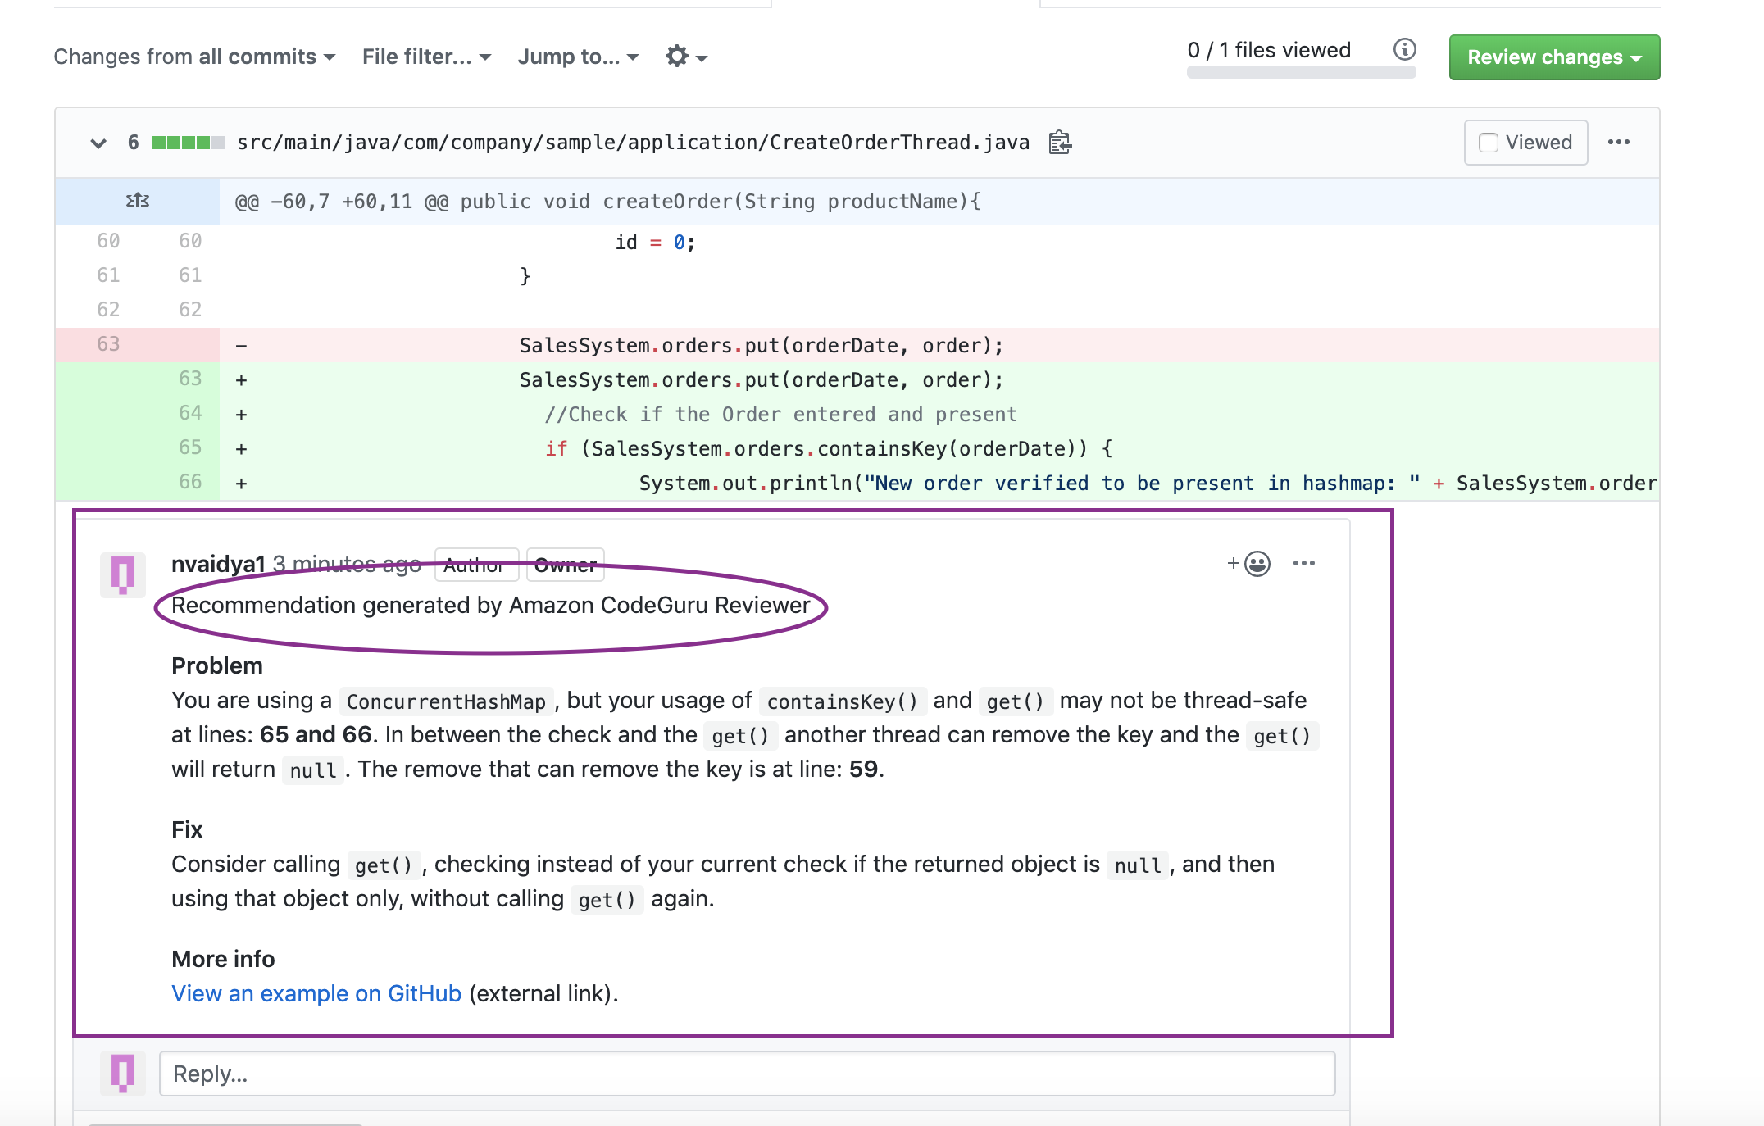The image size is (1764, 1126).
Task: Click the added line 63 plus sign
Action: (241, 380)
